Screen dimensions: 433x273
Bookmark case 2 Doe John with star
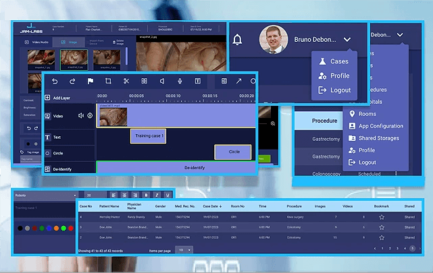382,237
